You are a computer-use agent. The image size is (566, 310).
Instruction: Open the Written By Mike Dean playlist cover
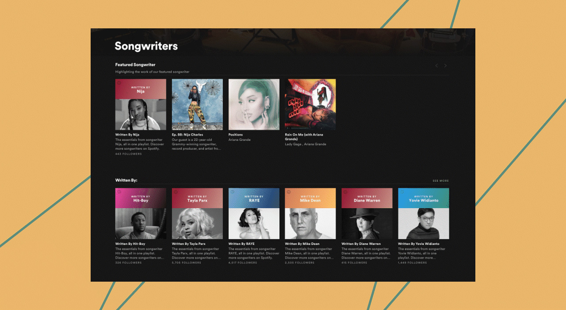(x=310, y=213)
